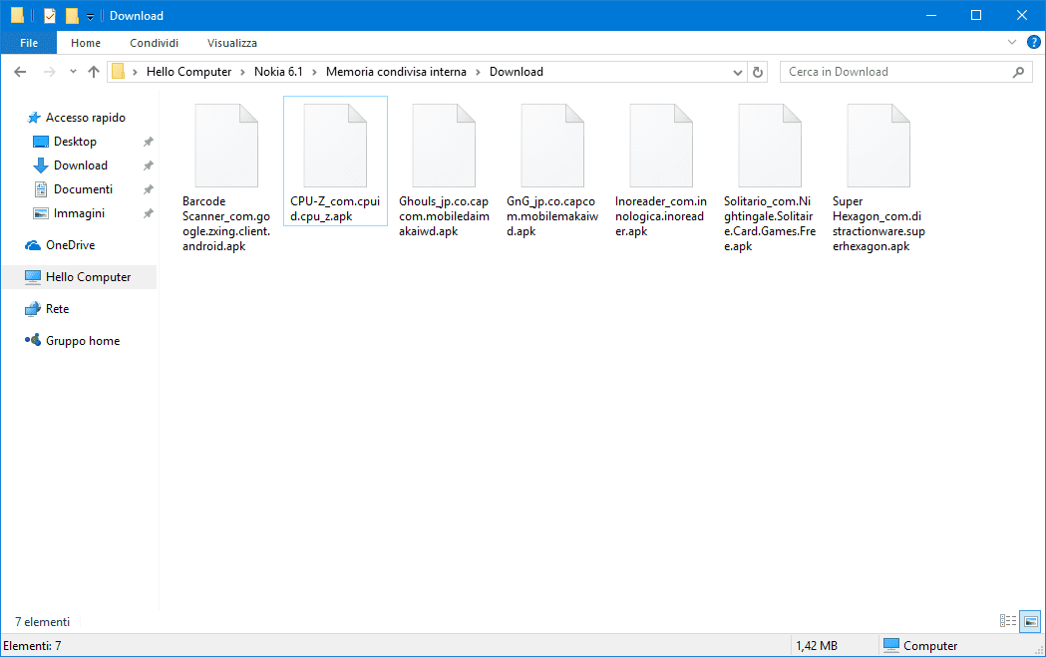Open the File menu
The height and width of the screenshot is (657, 1046).
click(29, 43)
